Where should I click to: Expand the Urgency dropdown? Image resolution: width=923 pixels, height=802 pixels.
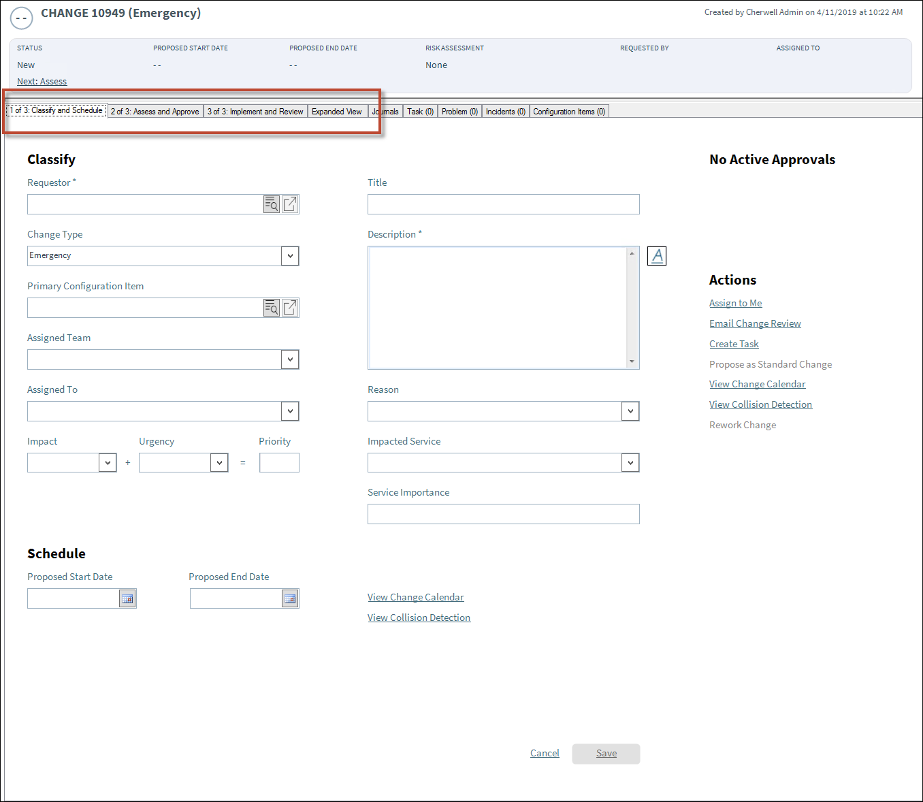coord(219,463)
